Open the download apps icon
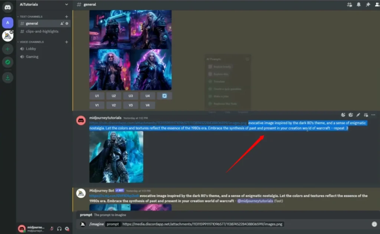Image resolution: width=380 pixels, height=234 pixels. pyautogui.click(x=7, y=78)
